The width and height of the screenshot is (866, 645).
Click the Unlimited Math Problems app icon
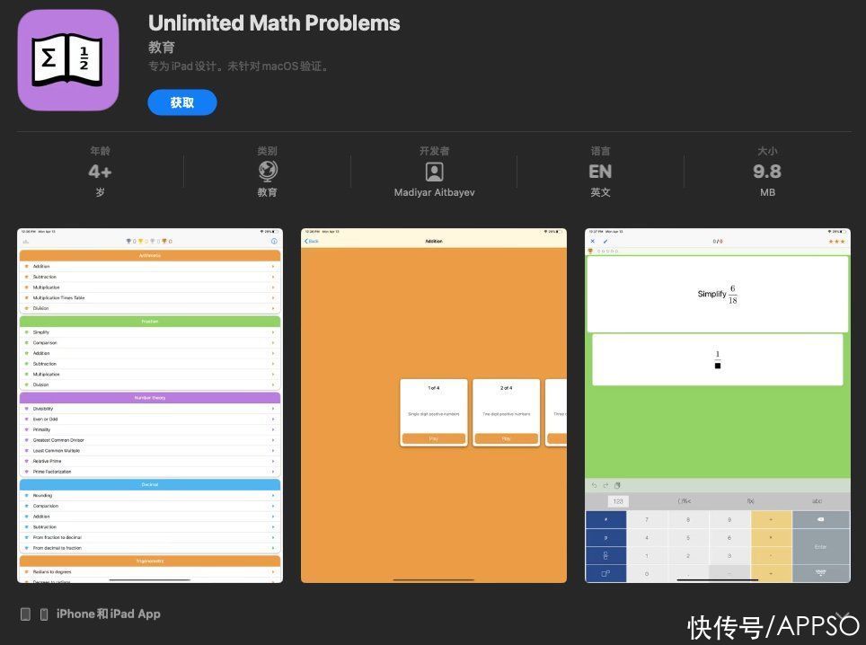68,60
